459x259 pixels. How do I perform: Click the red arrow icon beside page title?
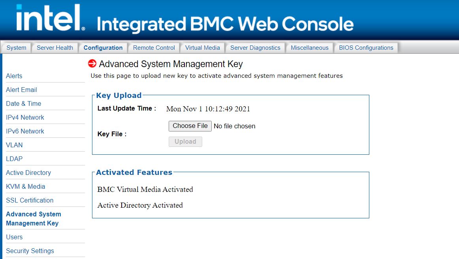pyautogui.click(x=92, y=64)
